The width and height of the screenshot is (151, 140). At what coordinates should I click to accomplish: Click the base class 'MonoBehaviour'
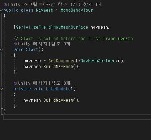point(77,10)
